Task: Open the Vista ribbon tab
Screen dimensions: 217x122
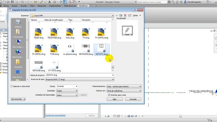Action: [x=32, y=6]
